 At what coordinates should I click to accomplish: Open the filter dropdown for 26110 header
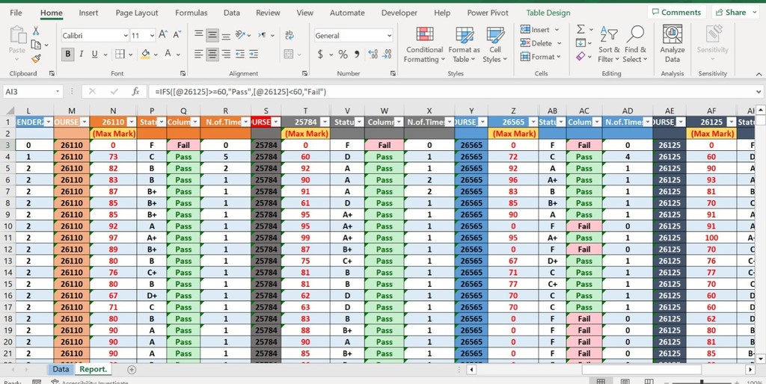(x=130, y=122)
